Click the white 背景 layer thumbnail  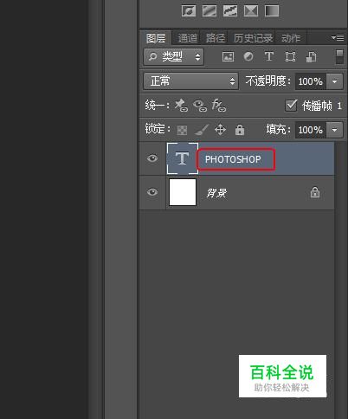[x=183, y=192]
